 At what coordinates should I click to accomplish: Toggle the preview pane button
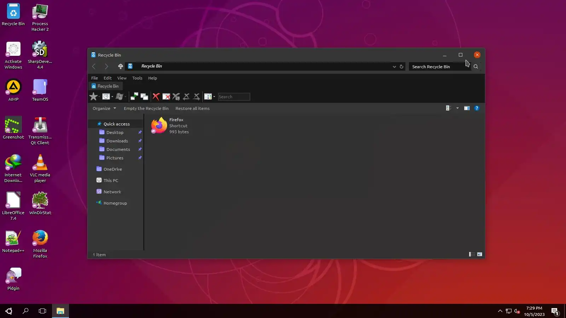coord(467,108)
